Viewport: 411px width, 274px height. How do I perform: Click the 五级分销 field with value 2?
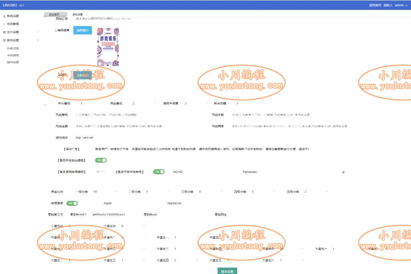315,192
